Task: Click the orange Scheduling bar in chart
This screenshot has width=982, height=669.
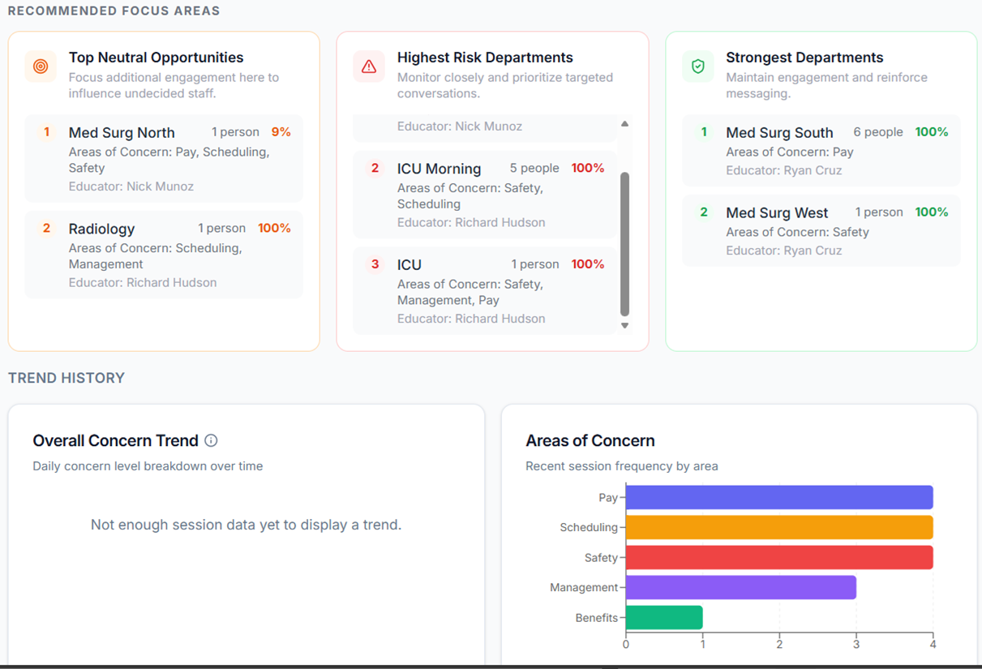Action: coord(779,527)
